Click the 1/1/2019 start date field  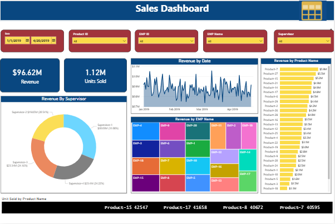click(17, 41)
